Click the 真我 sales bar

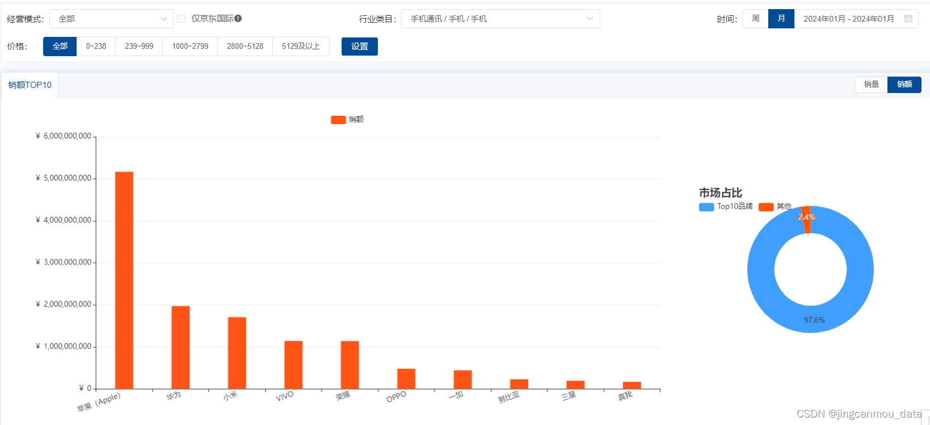[632, 385]
